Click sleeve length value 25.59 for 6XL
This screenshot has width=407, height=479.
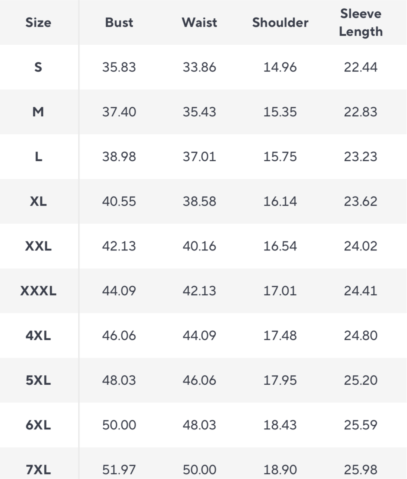pos(361,425)
